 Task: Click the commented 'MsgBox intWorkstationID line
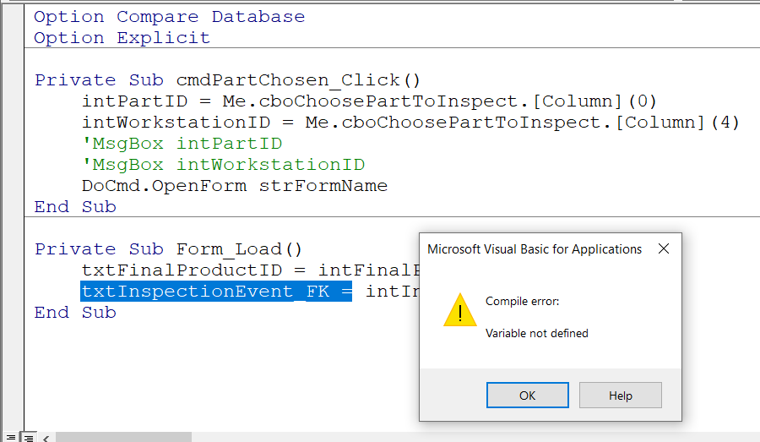[223, 165]
